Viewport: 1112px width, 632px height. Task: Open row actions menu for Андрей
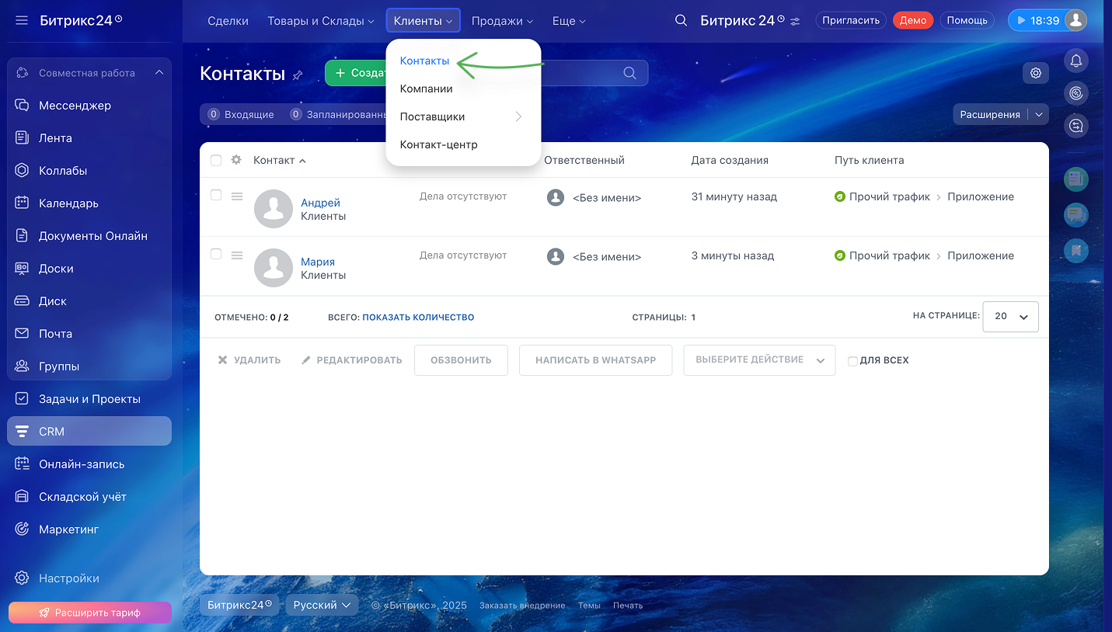237,196
